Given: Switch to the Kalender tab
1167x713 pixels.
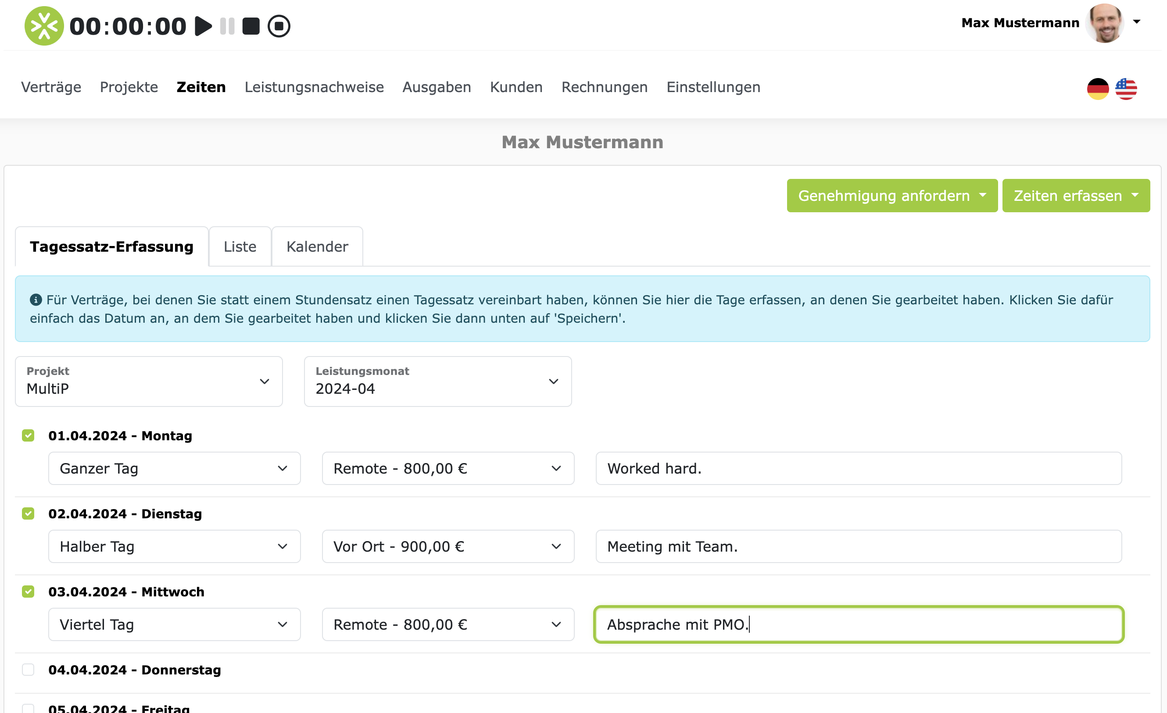Looking at the screenshot, I should pyautogui.click(x=317, y=247).
